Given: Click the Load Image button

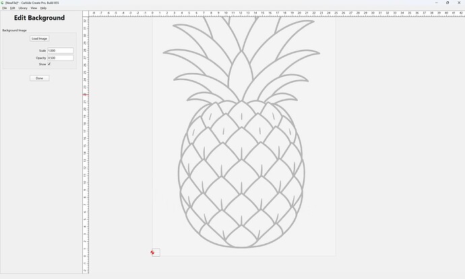Looking at the screenshot, I should (x=40, y=38).
